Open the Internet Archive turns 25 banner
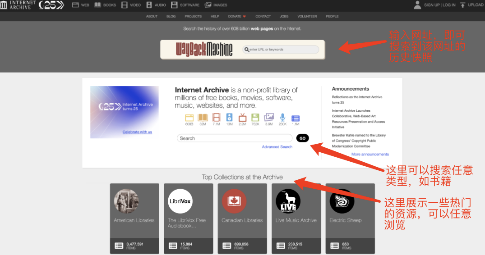 pyautogui.click(x=125, y=112)
